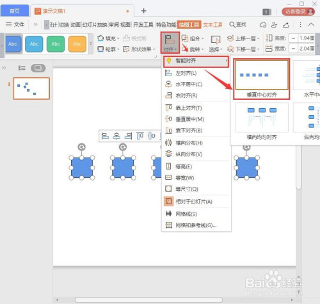Switch to outline view in slide panel

[x=22, y=68]
